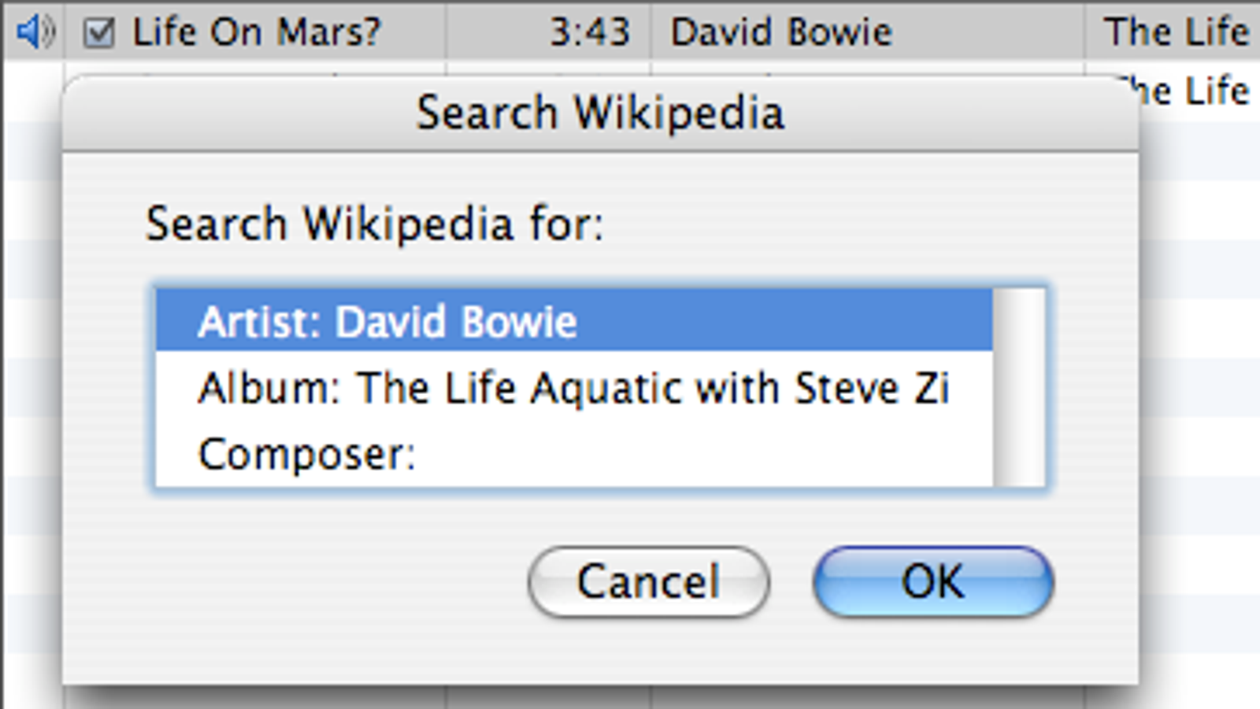
Task: Click column divider between time and artist
Action: pyautogui.click(x=650, y=32)
